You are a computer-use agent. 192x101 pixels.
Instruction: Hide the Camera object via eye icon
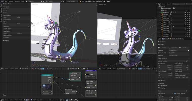pyautogui.click(x=185, y=14)
